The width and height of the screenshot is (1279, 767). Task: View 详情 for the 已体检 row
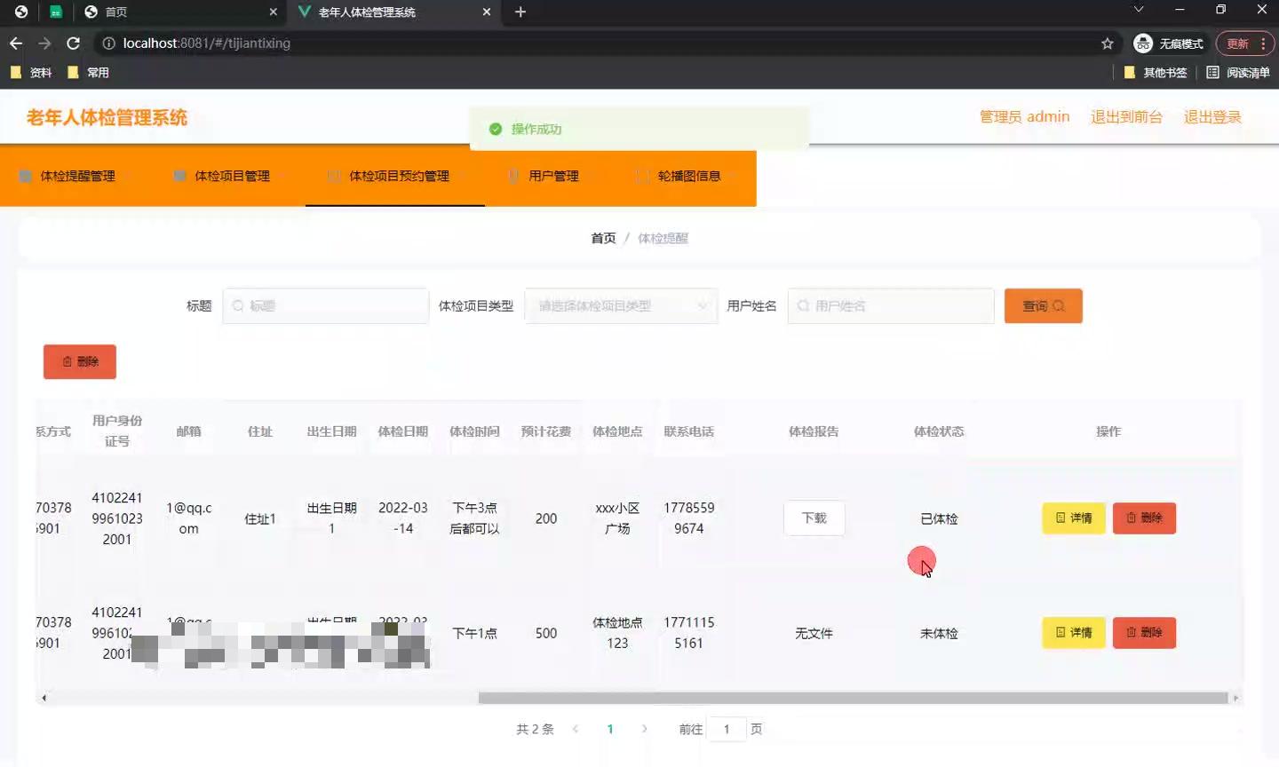pos(1074,518)
